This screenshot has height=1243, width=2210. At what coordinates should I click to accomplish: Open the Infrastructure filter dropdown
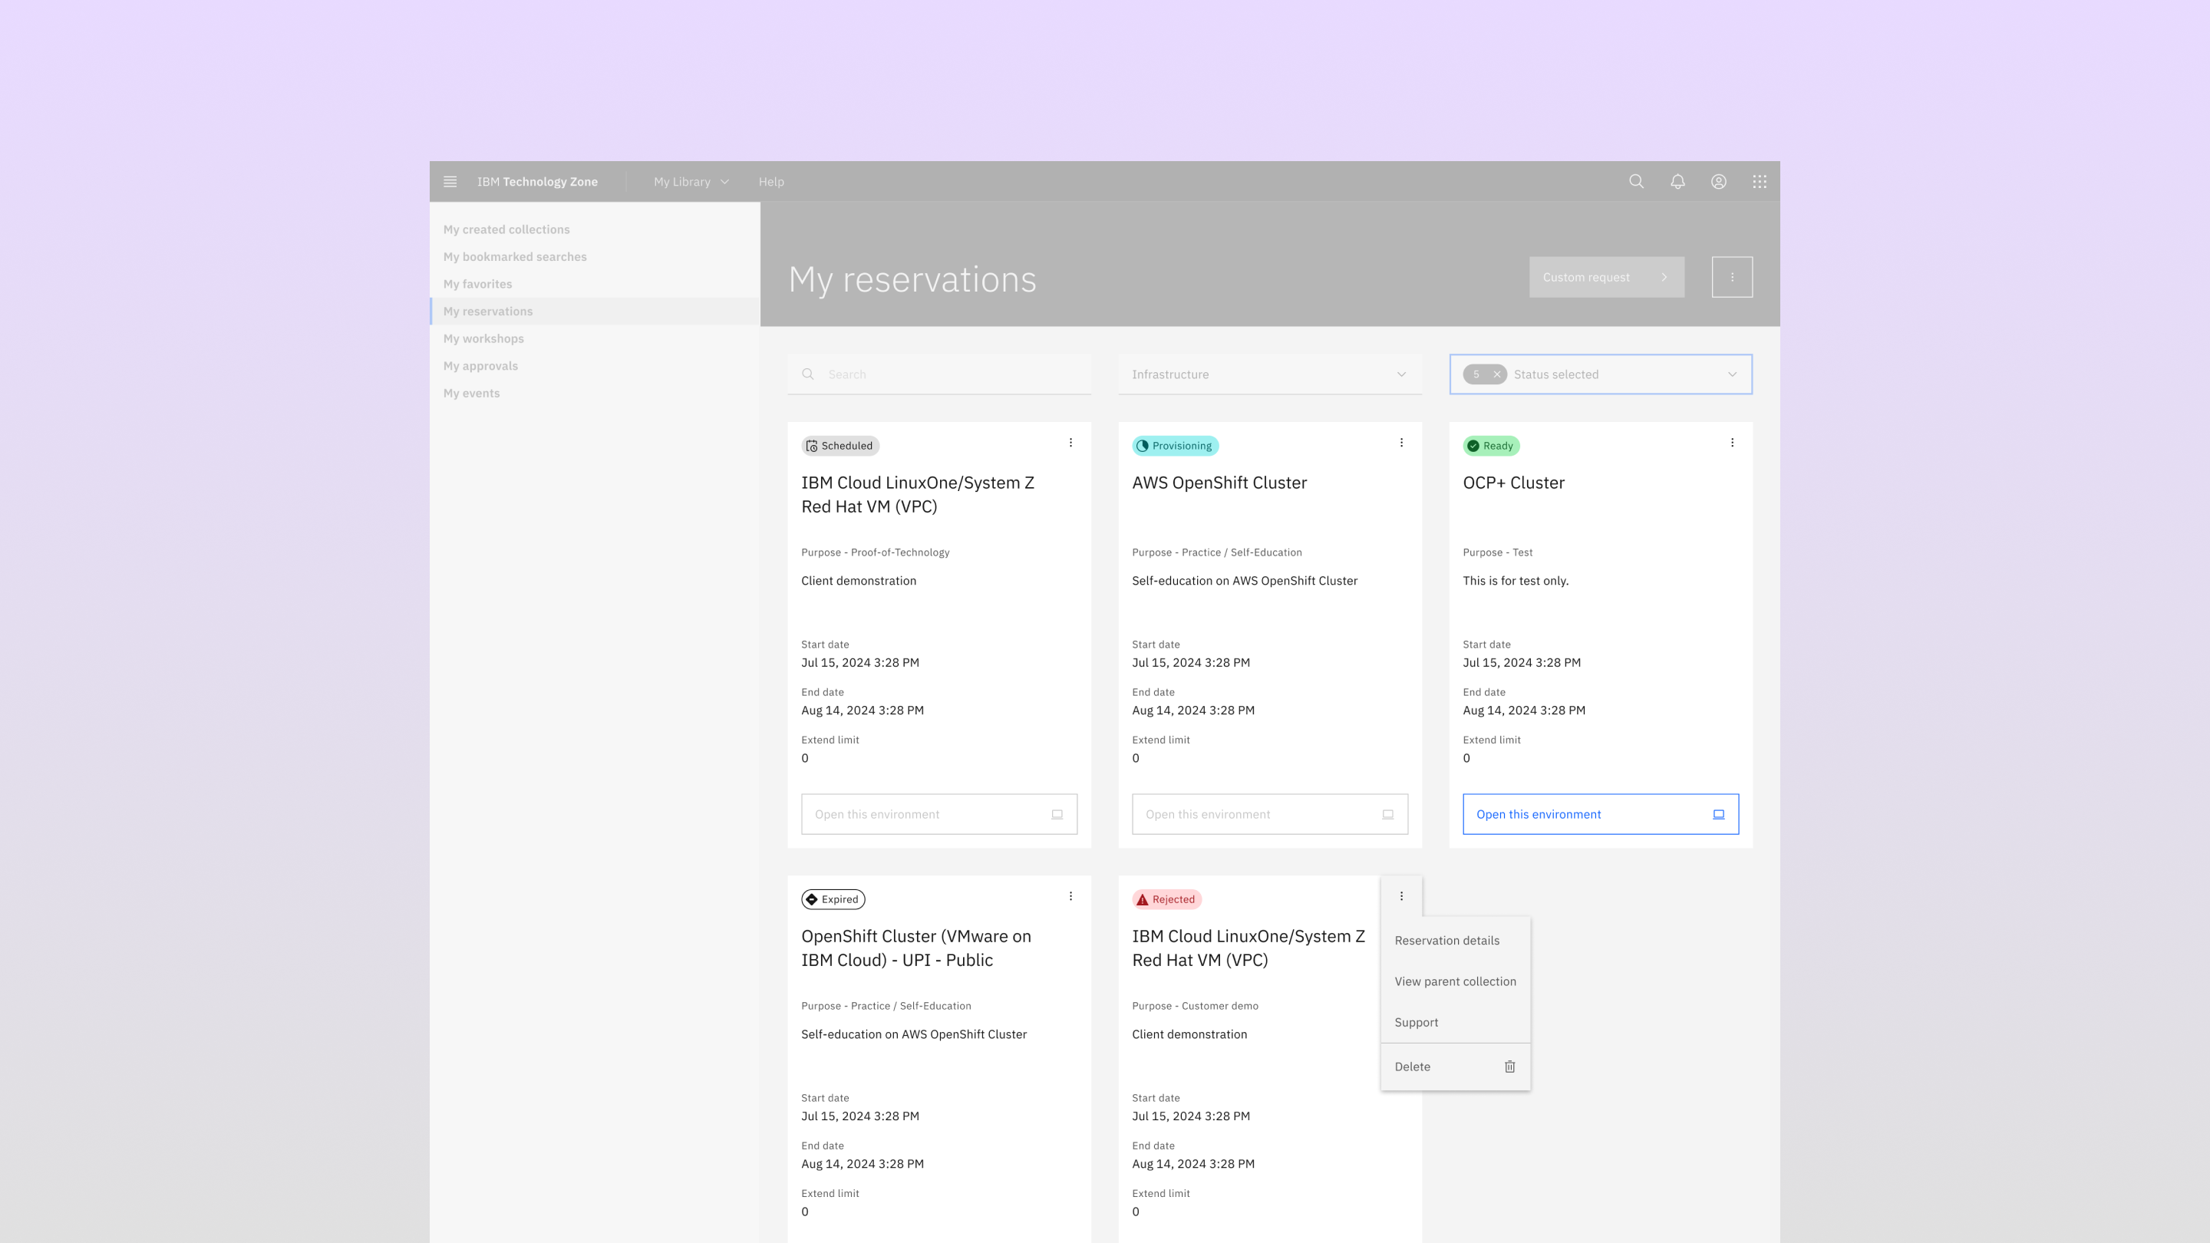(1270, 375)
